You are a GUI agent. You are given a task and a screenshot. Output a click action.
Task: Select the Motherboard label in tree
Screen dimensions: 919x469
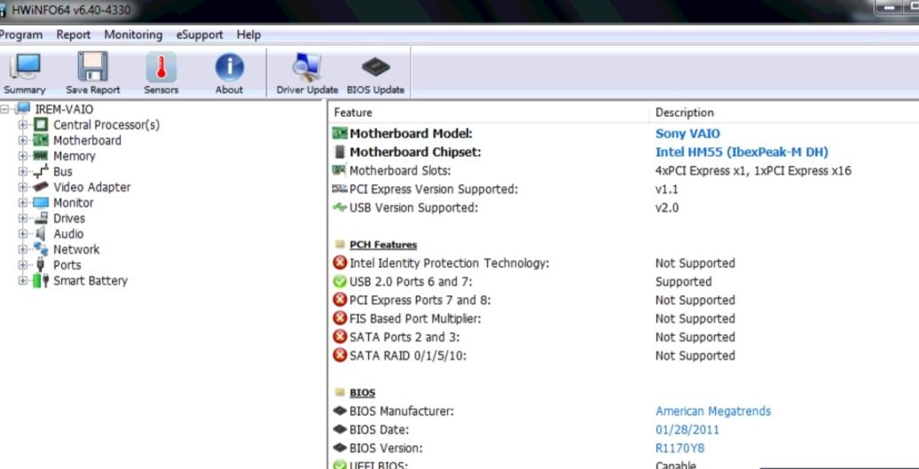tap(87, 141)
